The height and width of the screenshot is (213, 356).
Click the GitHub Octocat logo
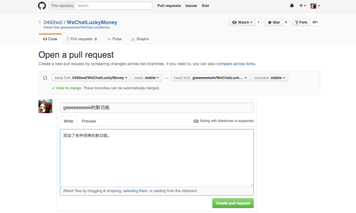(x=42, y=6)
